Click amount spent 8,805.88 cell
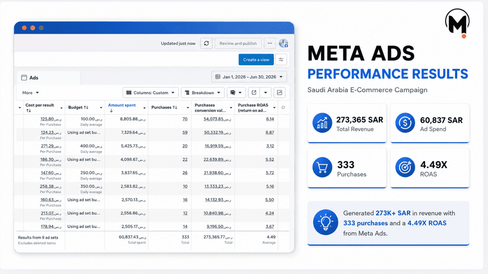The image size is (488, 274). [x=133, y=119]
